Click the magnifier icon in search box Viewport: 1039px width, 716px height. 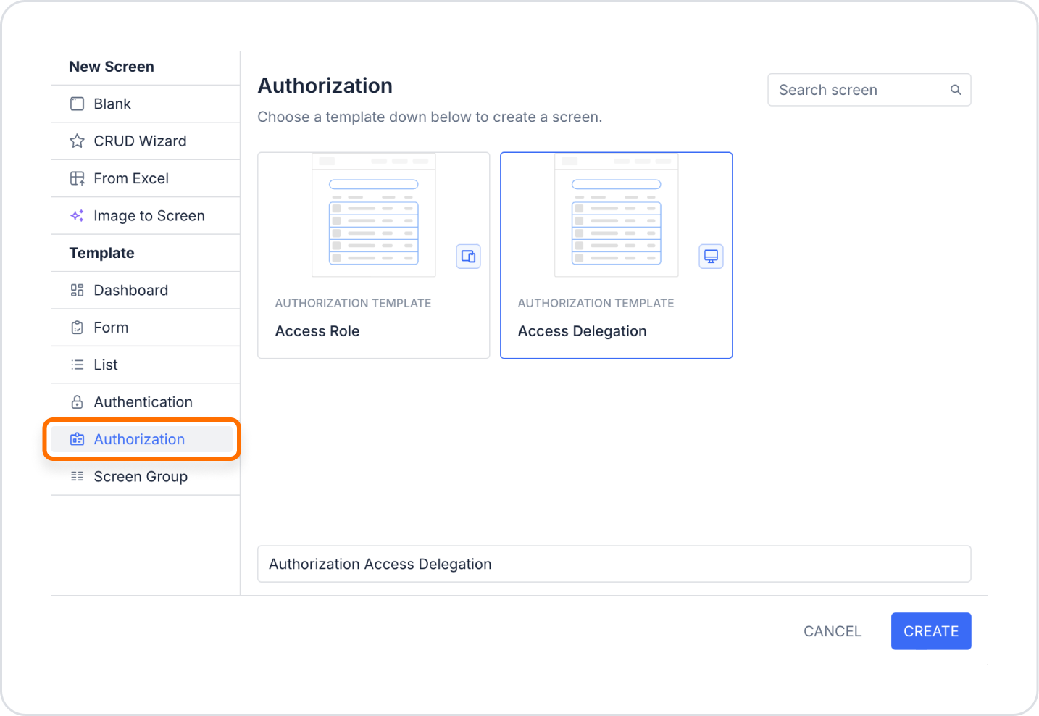click(956, 90)
